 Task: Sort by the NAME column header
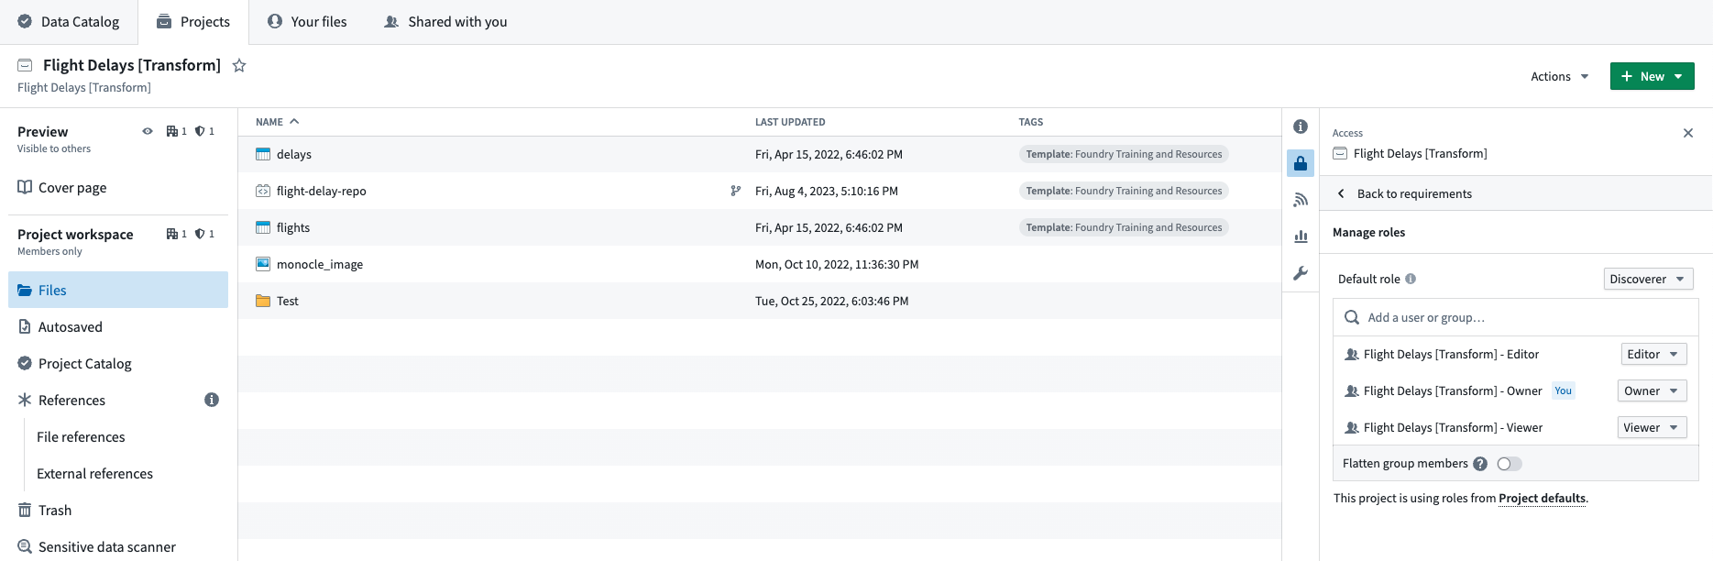(x=278, y=122)
